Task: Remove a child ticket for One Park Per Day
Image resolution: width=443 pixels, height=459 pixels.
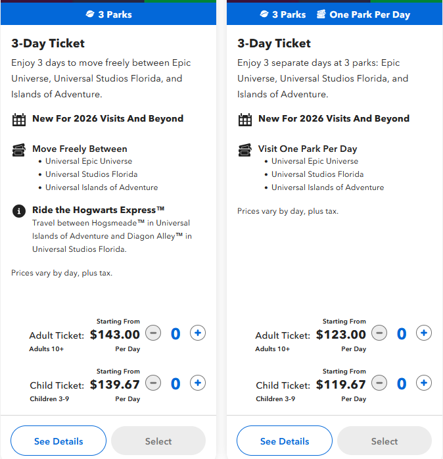Action: (x=379, y=383)
